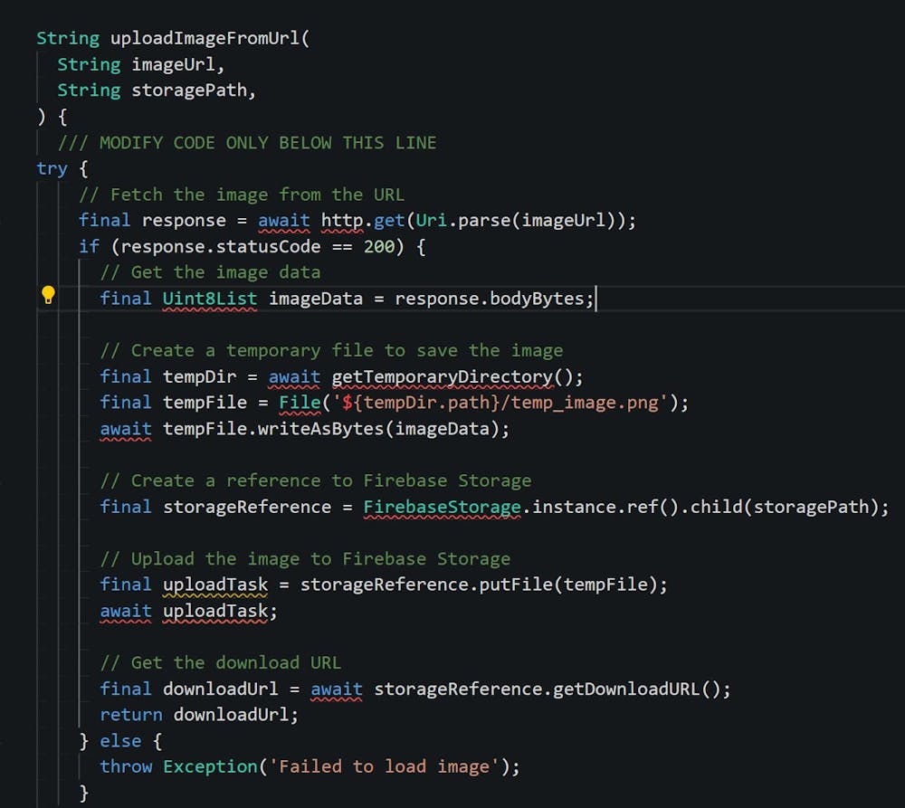The image size is (905, 808).
Task: Click the underlined 'Uint8List' type
Action: pyautogui.click(x=210, y=299)
